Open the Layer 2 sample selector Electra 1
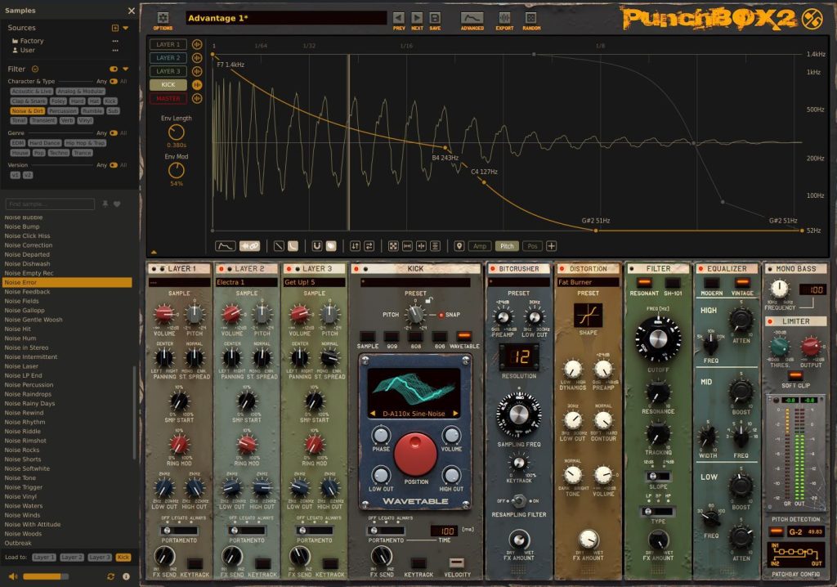 246,282
